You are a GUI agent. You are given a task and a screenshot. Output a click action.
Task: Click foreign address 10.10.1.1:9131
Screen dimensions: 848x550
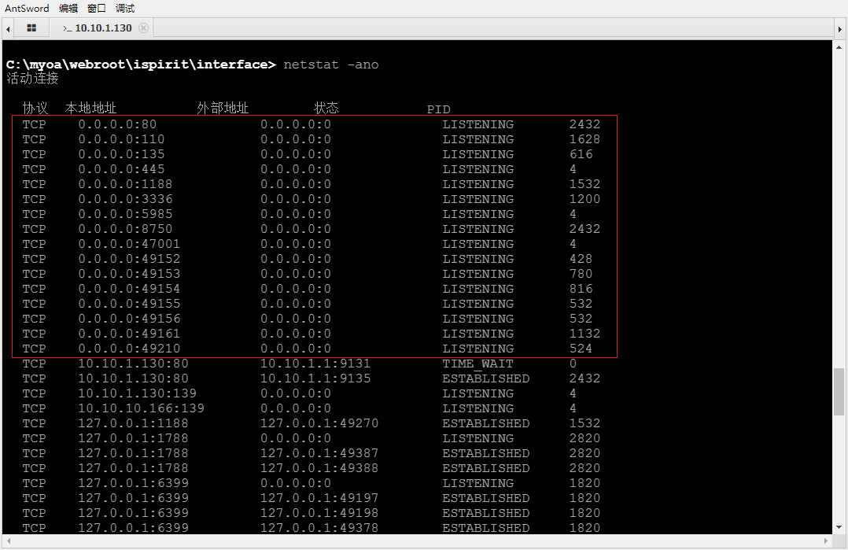click(x=315, y=364)
